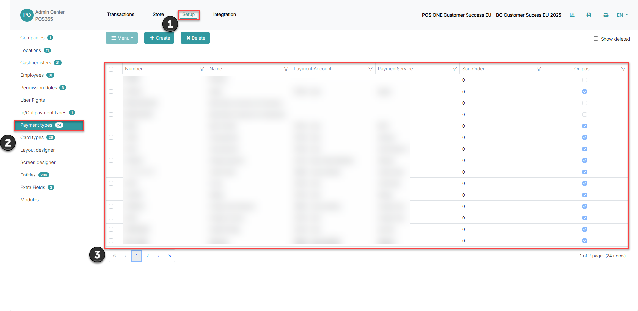This screenshot has height=311, width=638.
Task: Select Companies in sidebar
Action: pos(32,38)
